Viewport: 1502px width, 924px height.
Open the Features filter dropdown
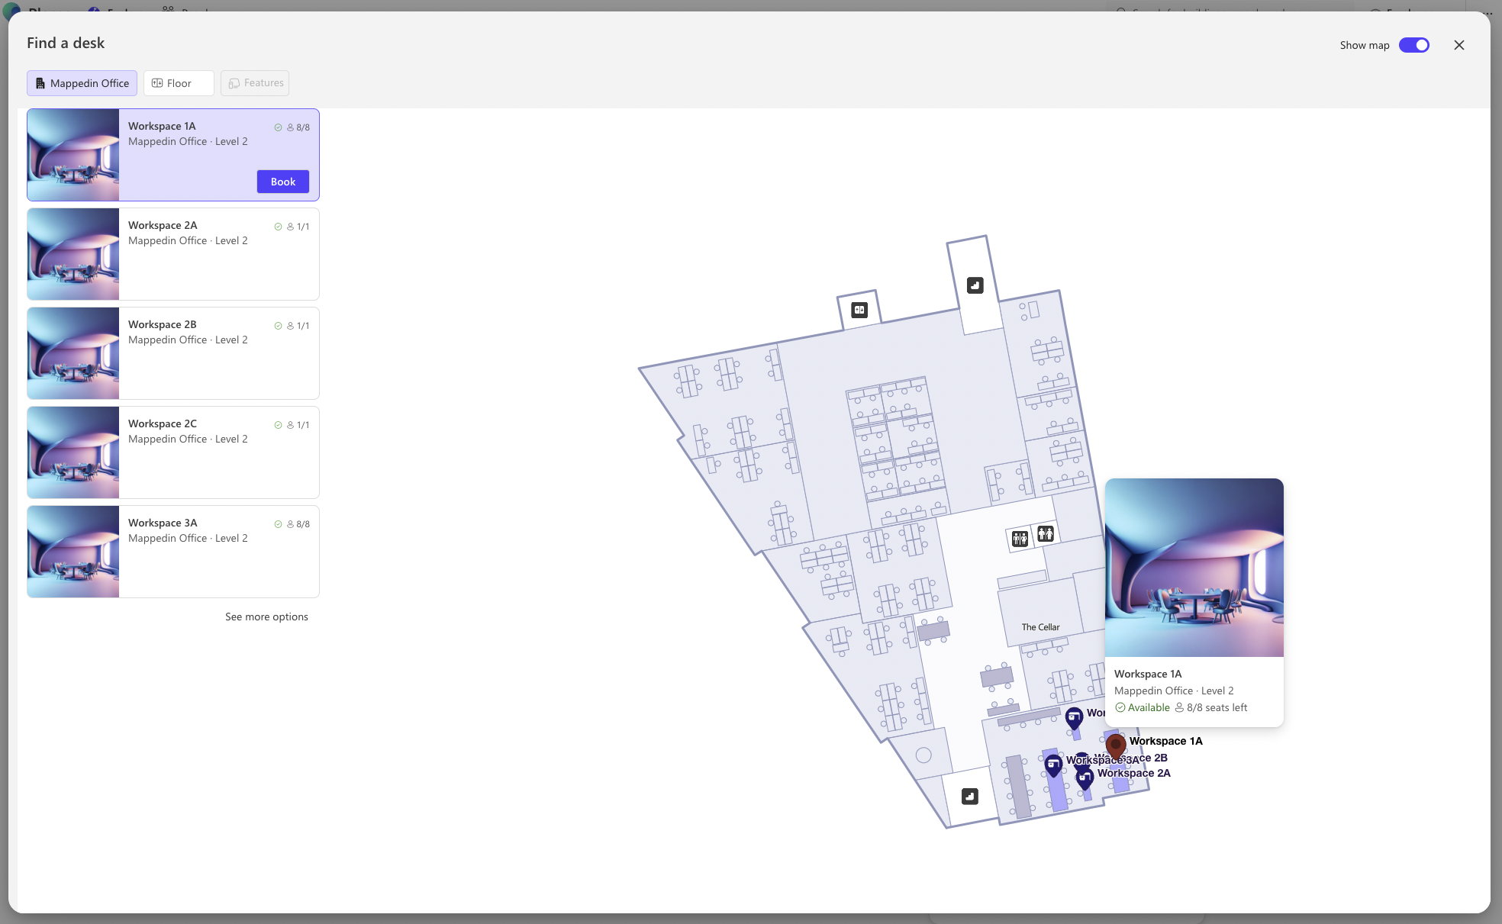[255, 83]
